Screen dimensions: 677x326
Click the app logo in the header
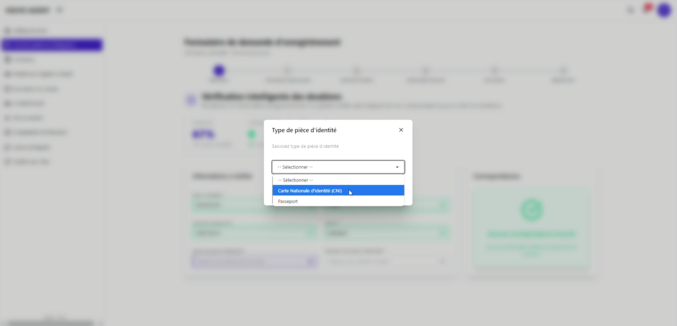pyautogui.click(x=28, y=10)
